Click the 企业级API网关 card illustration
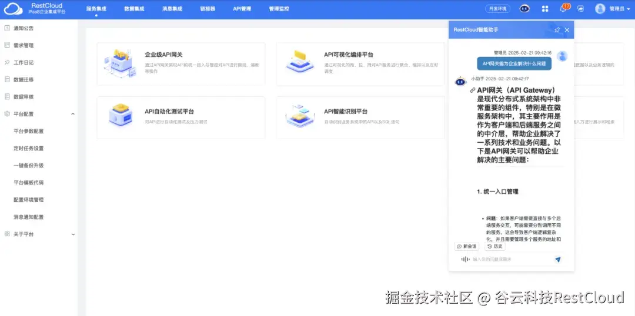 coord(121,63)
